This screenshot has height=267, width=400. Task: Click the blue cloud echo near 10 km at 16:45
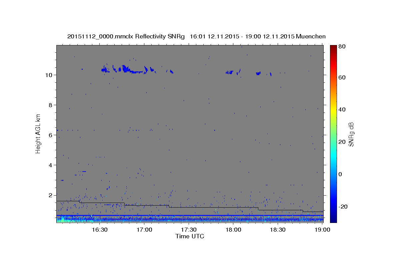pos(126,69)
